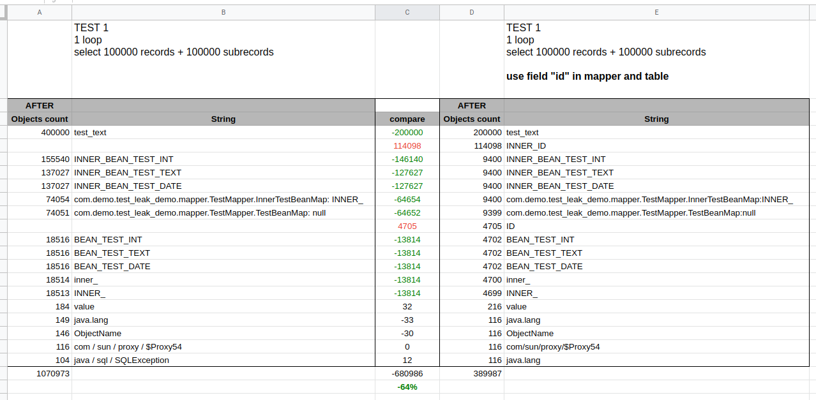
Task: Select right 'Objects count' header cell
Action: [x=472, y=119]
